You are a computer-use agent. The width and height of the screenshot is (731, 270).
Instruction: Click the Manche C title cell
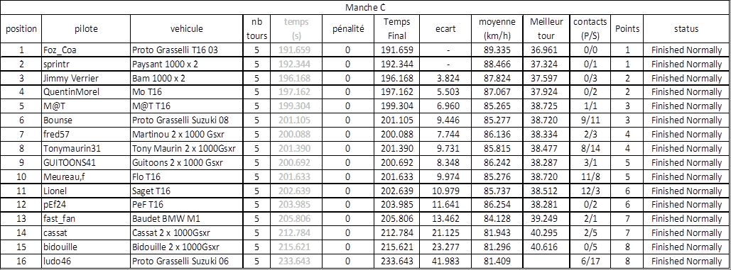click(x=365, y=7)
